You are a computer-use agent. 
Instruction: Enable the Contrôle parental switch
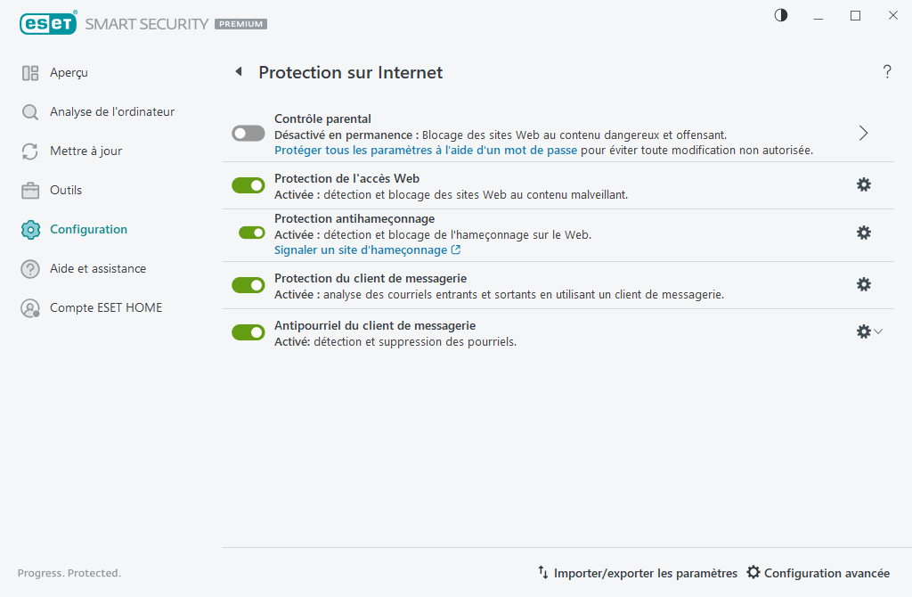[x=248, y=133]
